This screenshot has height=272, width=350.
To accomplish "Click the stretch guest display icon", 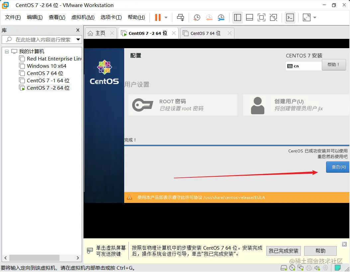I will pos(307,17).
